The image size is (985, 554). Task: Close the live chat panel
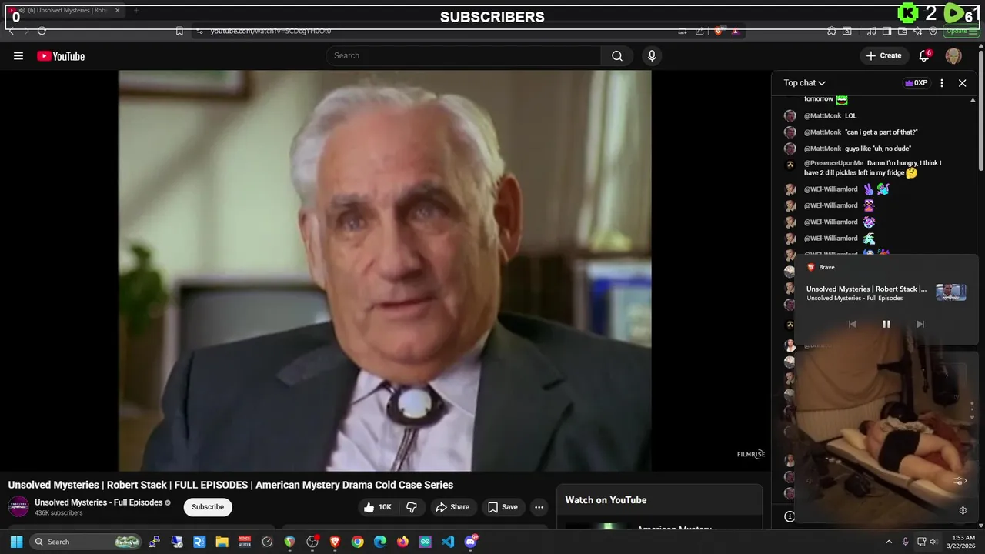tap(962, 83)
